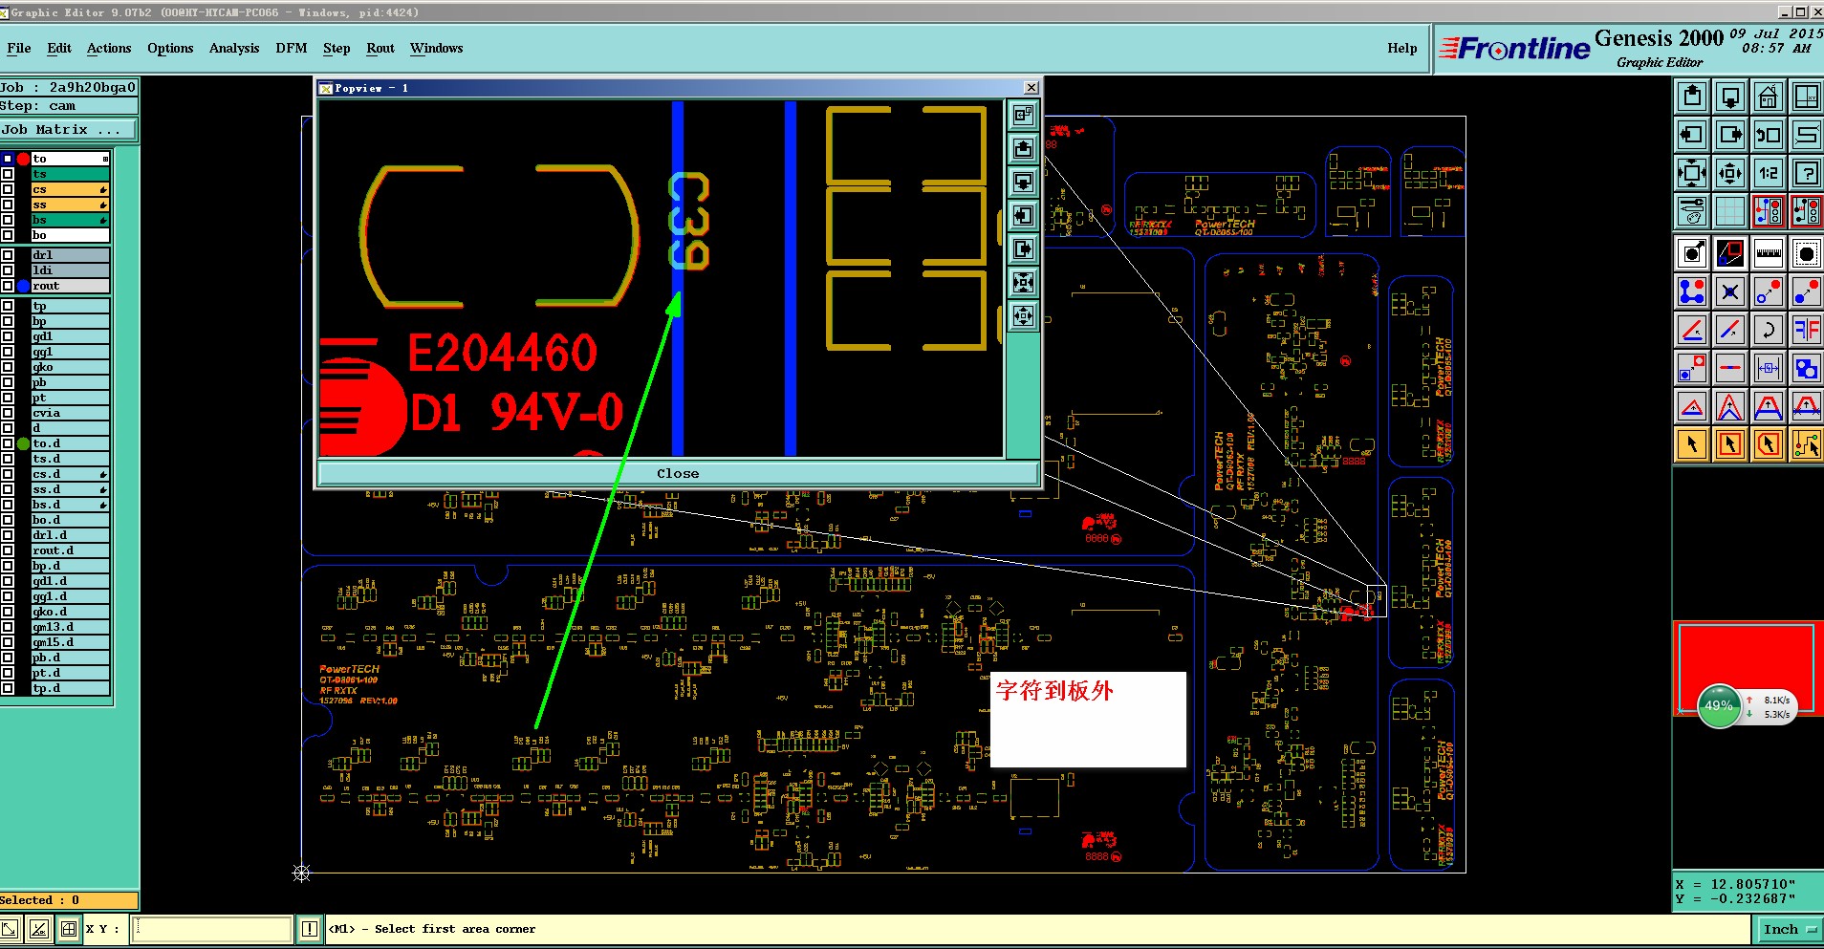Click the pan right icon in right toolbar
Screen dimensions: 1824x949
click(x=1730, y=135)
